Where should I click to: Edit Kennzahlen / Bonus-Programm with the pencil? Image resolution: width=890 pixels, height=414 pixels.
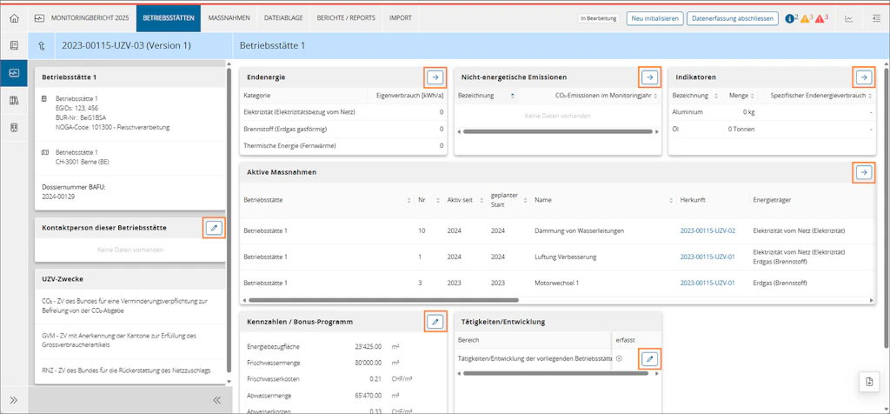pos(435,322)
